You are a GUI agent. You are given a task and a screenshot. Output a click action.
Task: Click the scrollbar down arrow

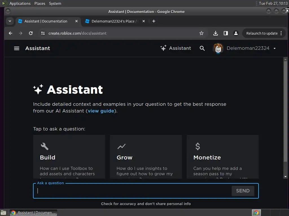pyautogui.click(x=285, y=177)
